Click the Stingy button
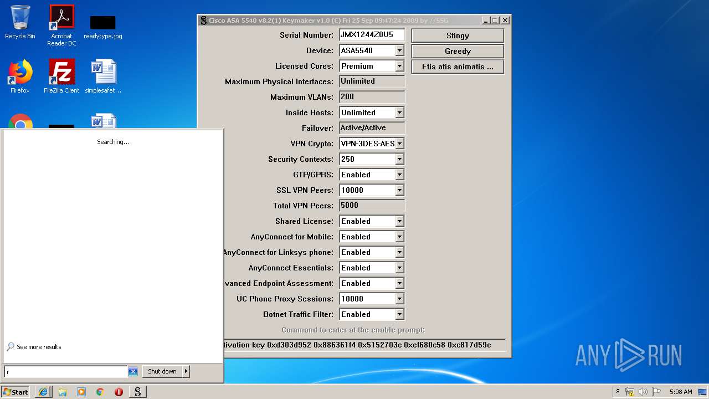 pyautogui.click(x=458, y=35)
